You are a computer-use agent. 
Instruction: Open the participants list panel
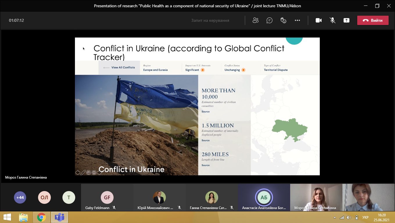256,20
